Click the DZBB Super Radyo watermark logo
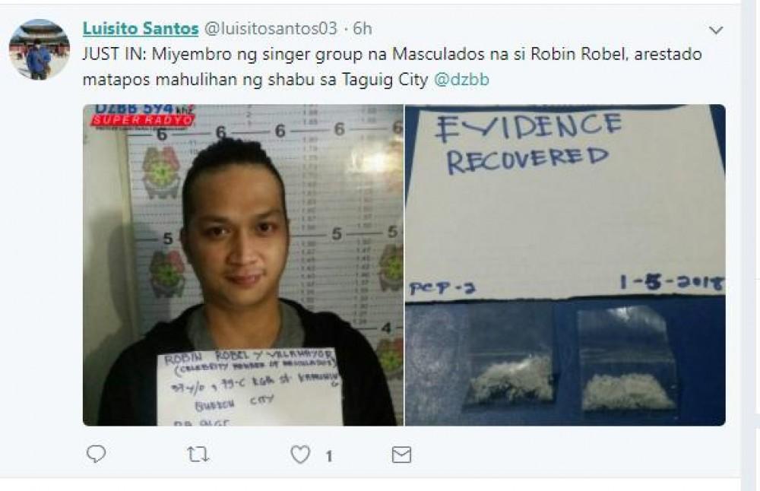The height and width of the screenshot is (491, 760). click(x=143, y=116)
